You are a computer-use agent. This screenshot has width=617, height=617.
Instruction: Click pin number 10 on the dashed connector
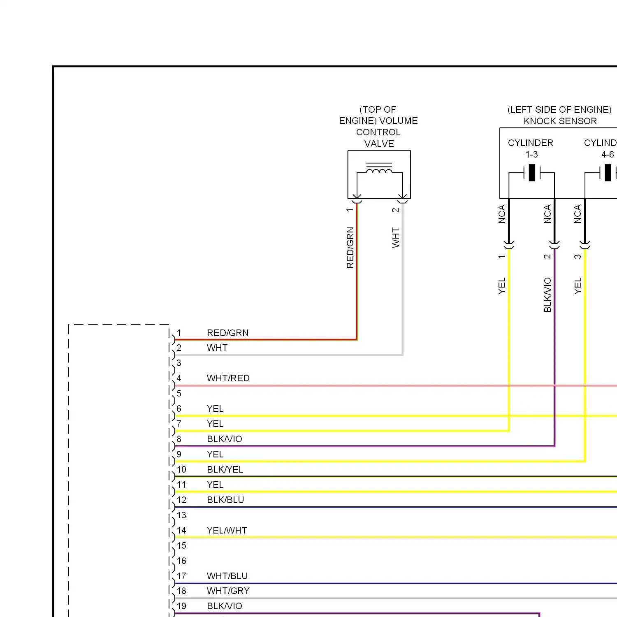point(181,470)
